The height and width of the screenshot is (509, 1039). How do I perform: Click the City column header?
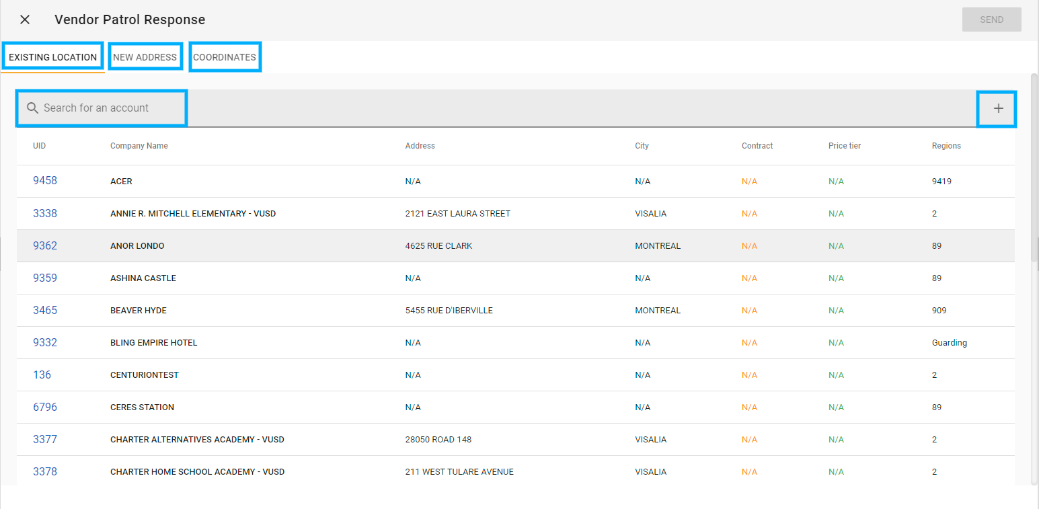642,145
